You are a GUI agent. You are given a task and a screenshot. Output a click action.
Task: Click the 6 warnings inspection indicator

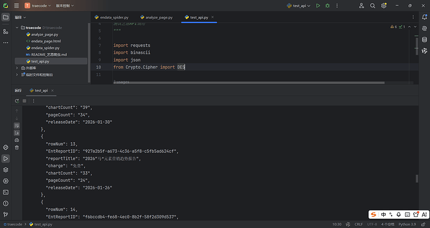(393, 27)
